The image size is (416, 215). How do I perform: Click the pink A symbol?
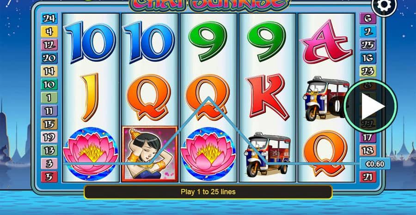[x=326, y=42]
